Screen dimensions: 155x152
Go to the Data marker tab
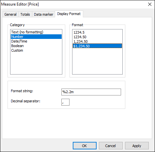pos(43,14)
